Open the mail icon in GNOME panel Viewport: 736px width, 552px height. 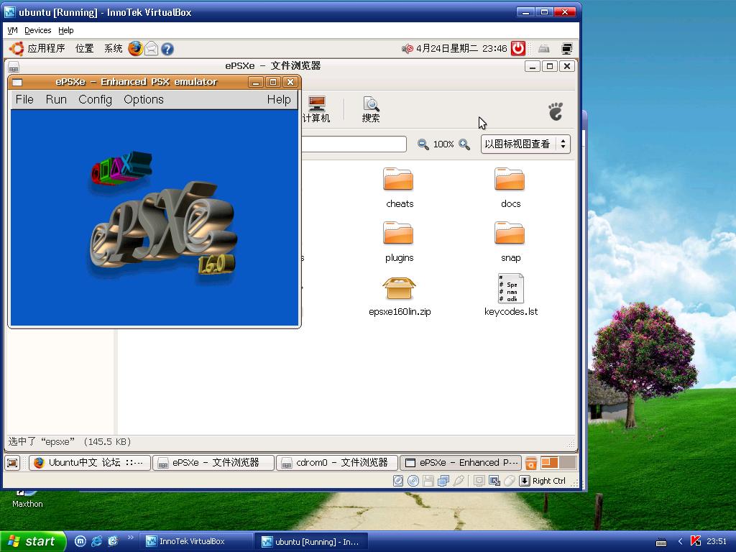tap(151, 48)
